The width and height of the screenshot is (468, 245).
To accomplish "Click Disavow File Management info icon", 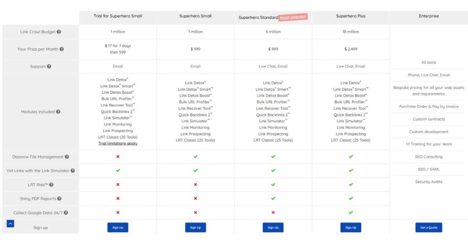I will pos(67,157).
